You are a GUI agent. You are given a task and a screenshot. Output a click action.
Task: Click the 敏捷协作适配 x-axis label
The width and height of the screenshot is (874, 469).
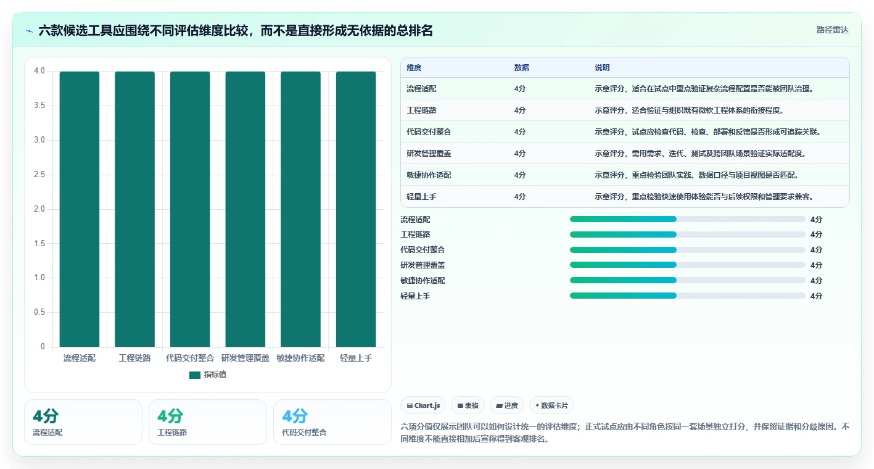click(x=300, y=358)
